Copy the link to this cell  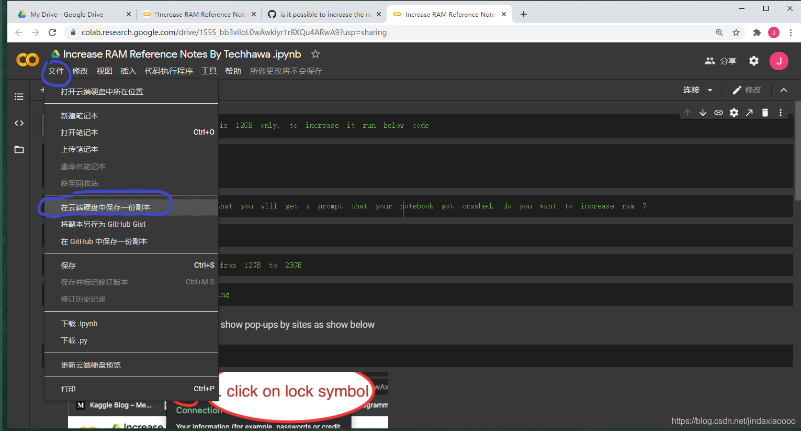coord(718,112)
